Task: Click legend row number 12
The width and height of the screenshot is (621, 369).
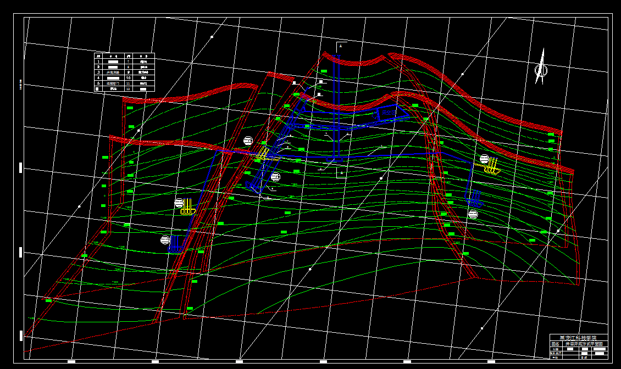Action: [x=128, y=89]
